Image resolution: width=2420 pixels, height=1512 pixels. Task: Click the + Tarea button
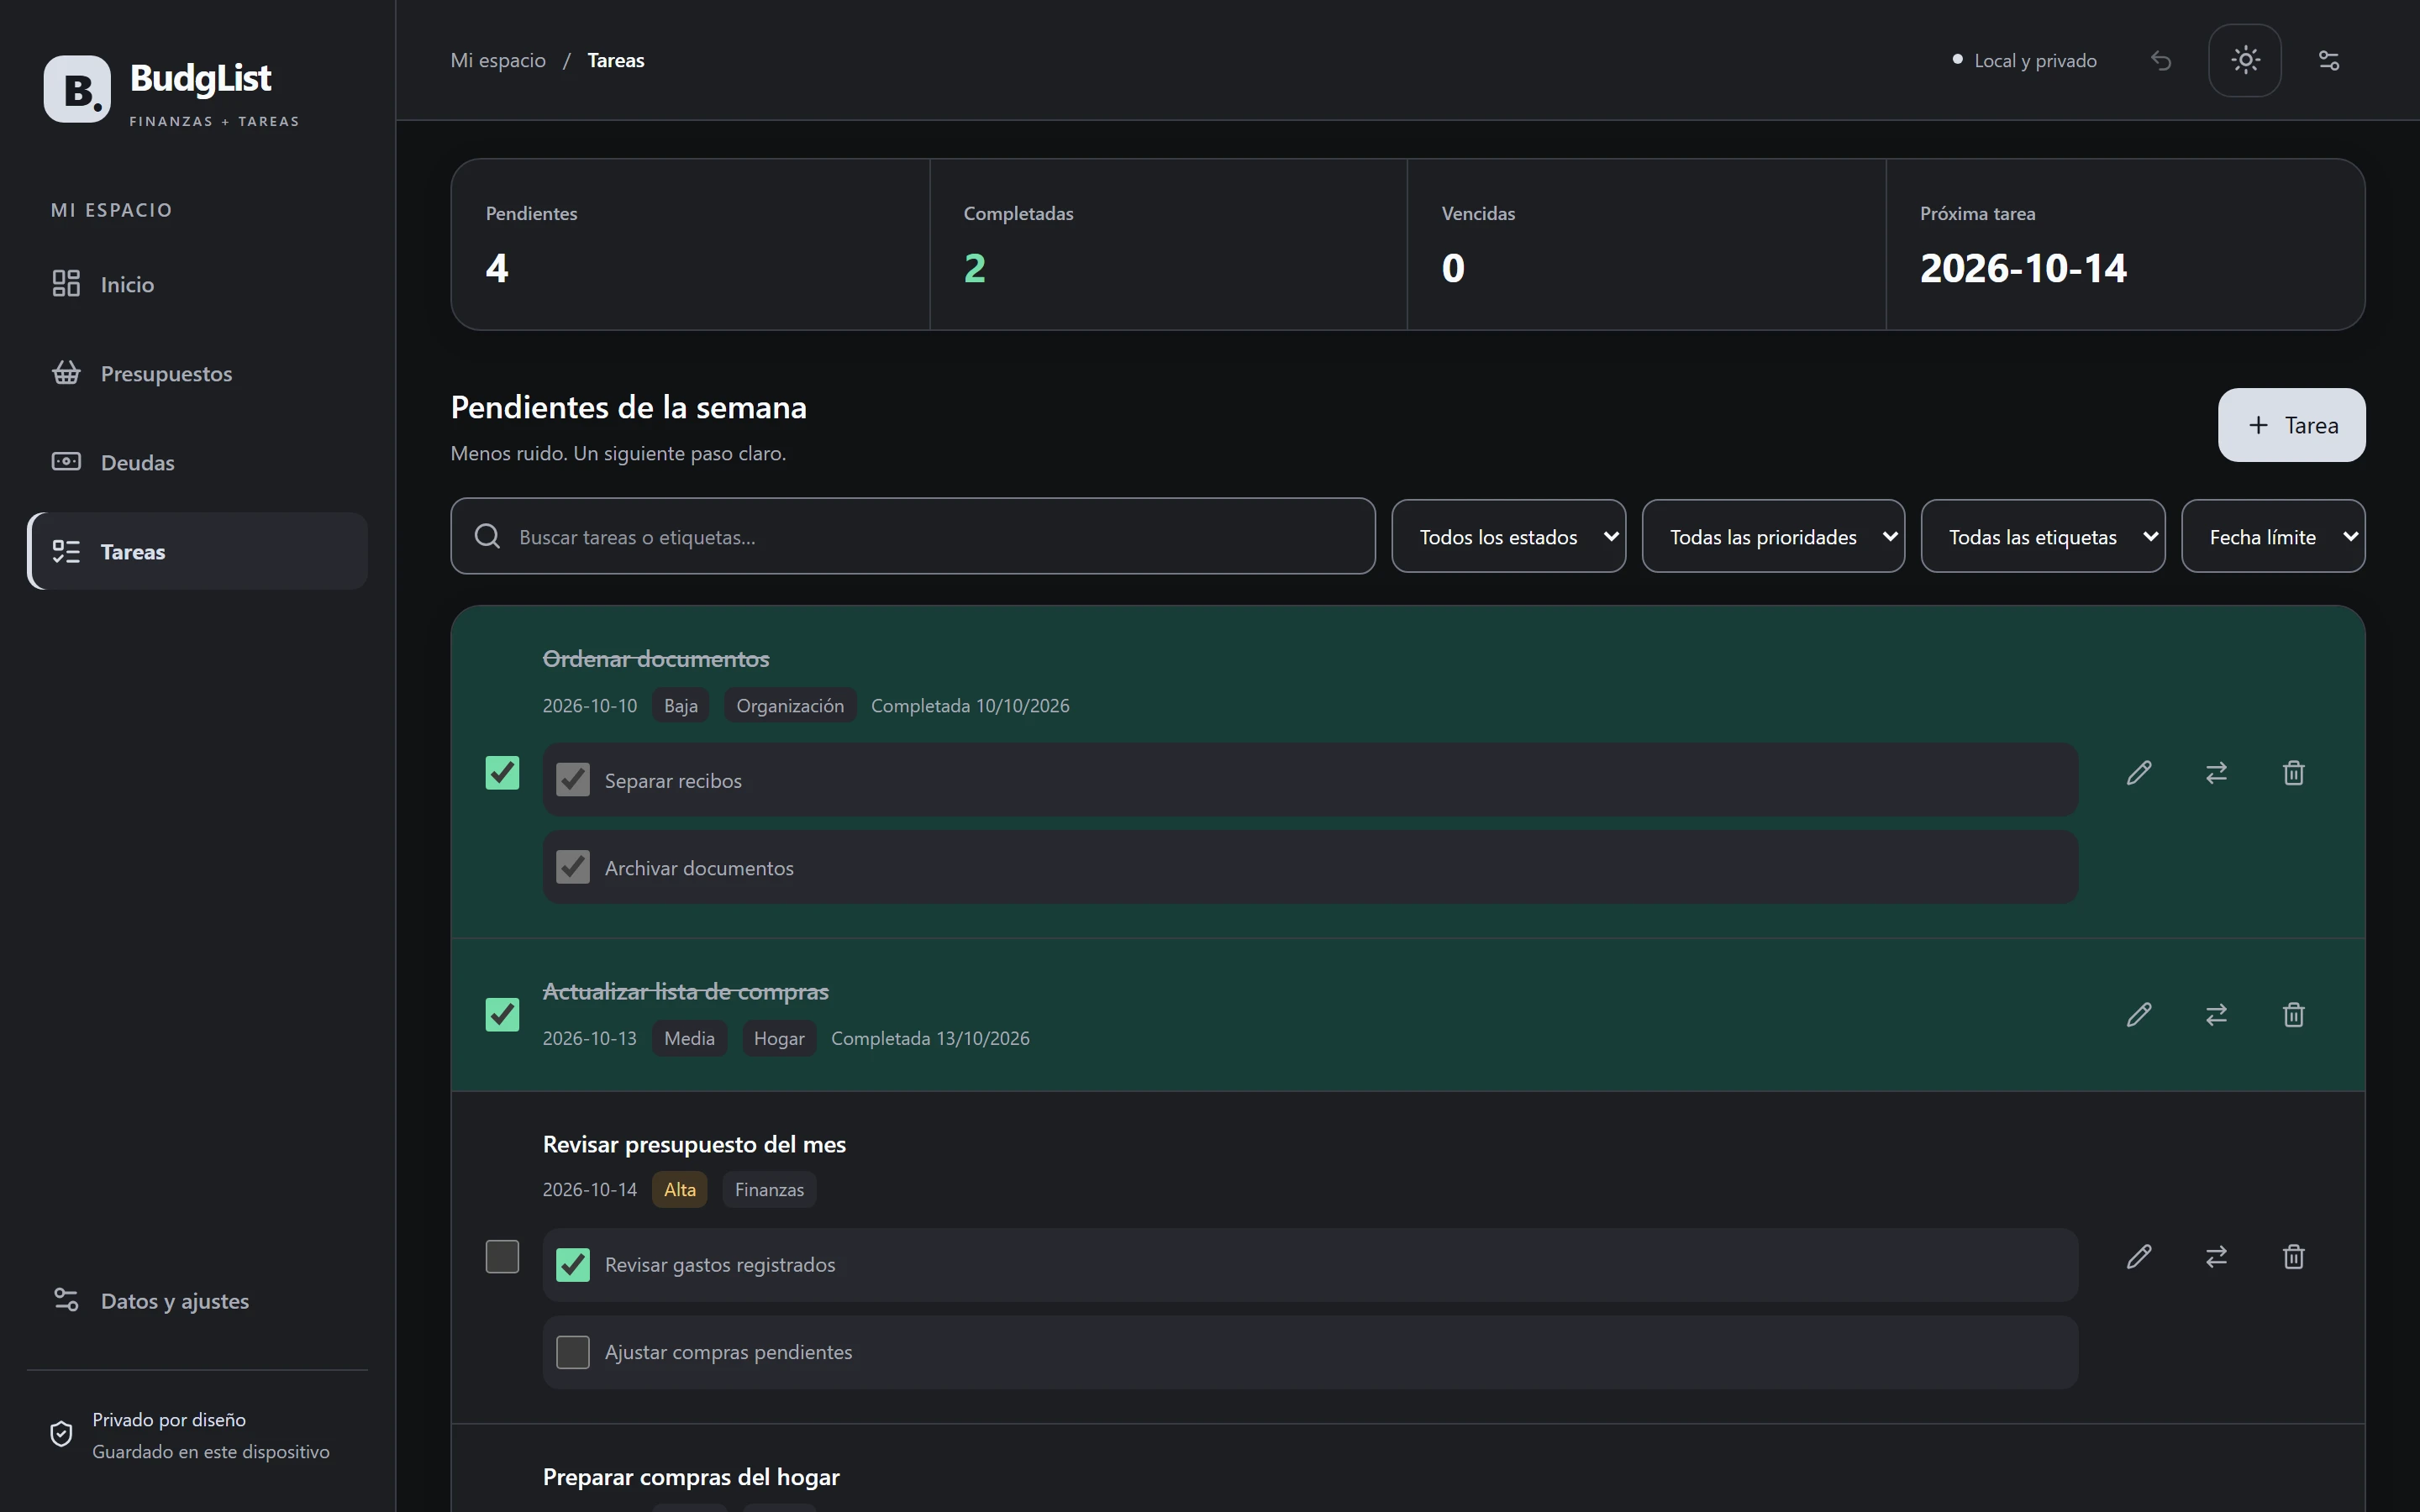tap(2292, 425)
